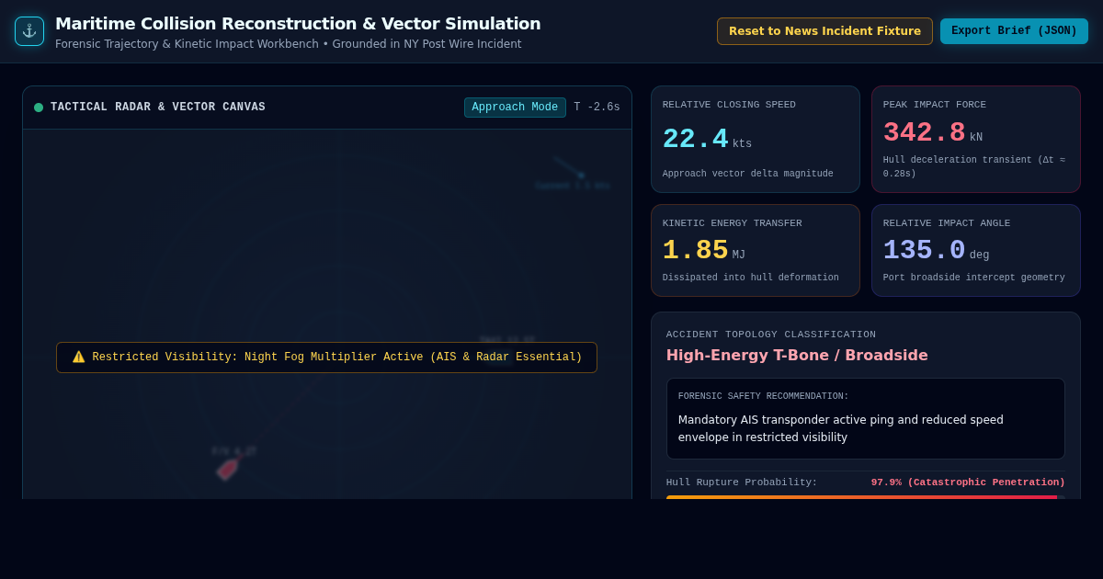Select the Kinetic Energy Transfer 1.85 value
This screenshot has width=1103, height=579.
pyautogui.click(x=695, y=251)
